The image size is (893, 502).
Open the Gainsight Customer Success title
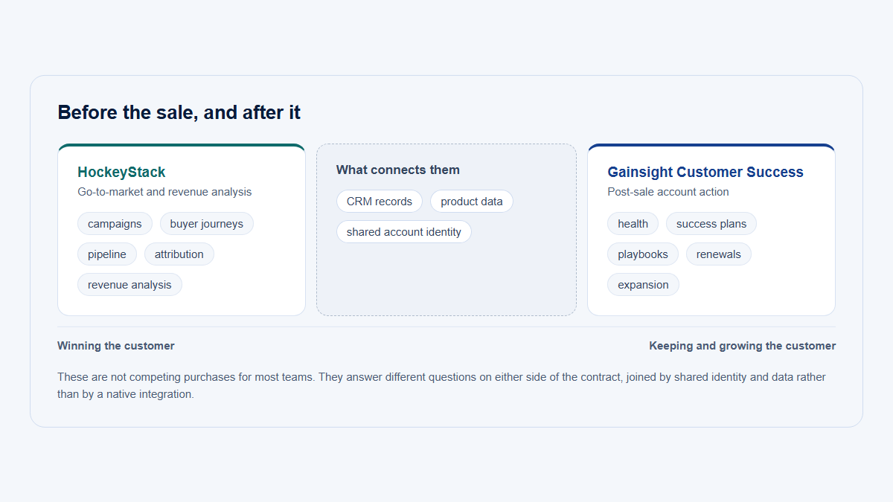[705, 172]
